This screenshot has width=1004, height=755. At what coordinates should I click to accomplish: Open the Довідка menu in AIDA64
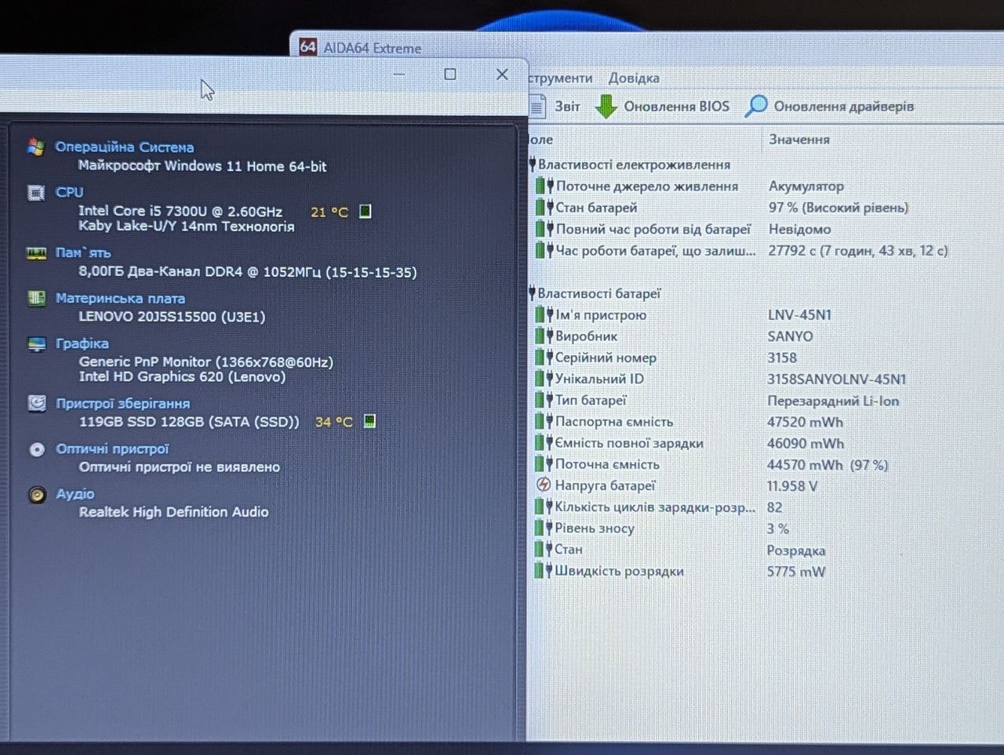click(x=634, y=78)
